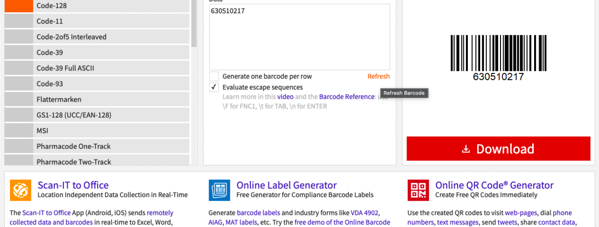Image resolution: width=599 pixels, height=227 pixels.
Task: Open the Scan-IT to Office app icon
Action: pos(21,190)
